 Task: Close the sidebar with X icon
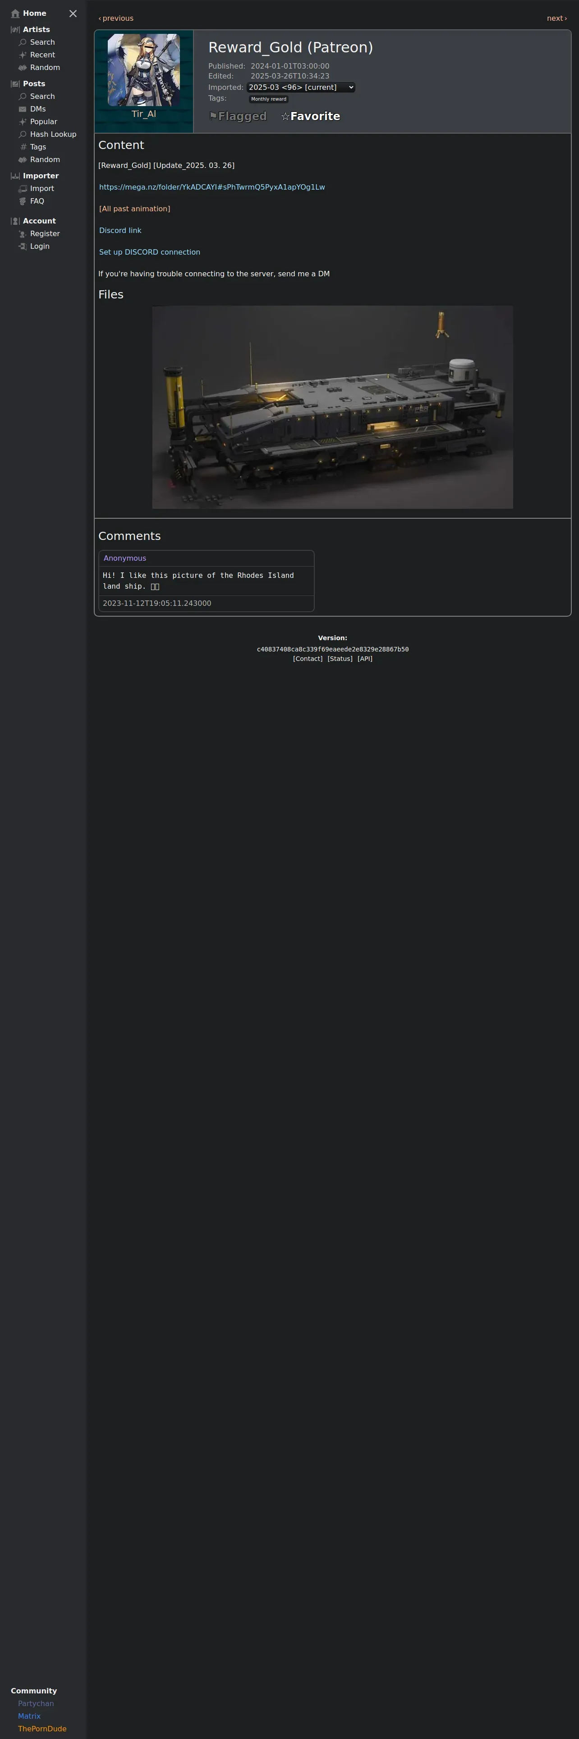coord(73,14)
